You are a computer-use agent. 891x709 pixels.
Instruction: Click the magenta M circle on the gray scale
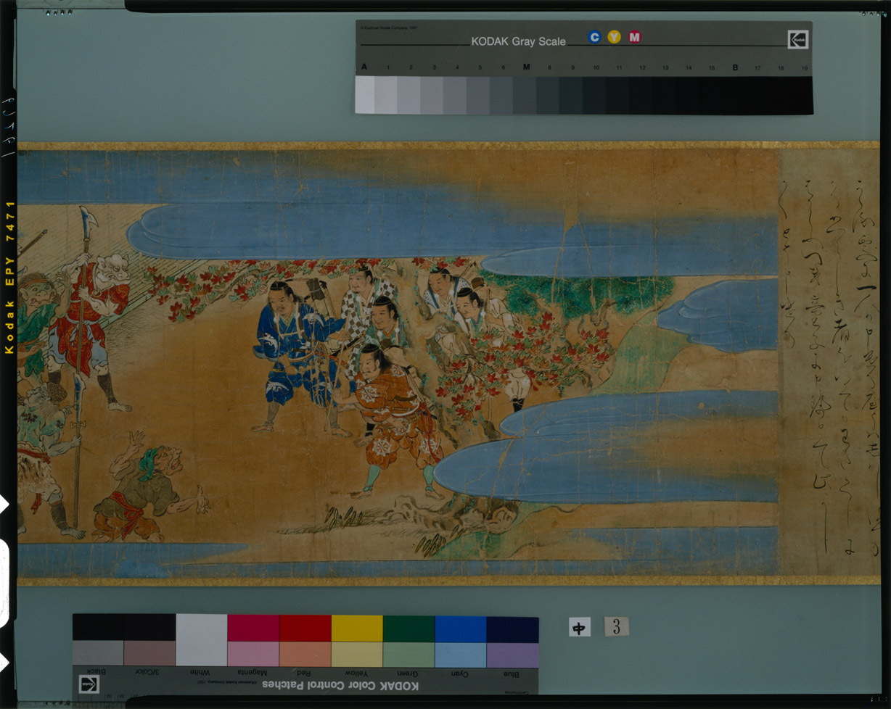point(635,37)
